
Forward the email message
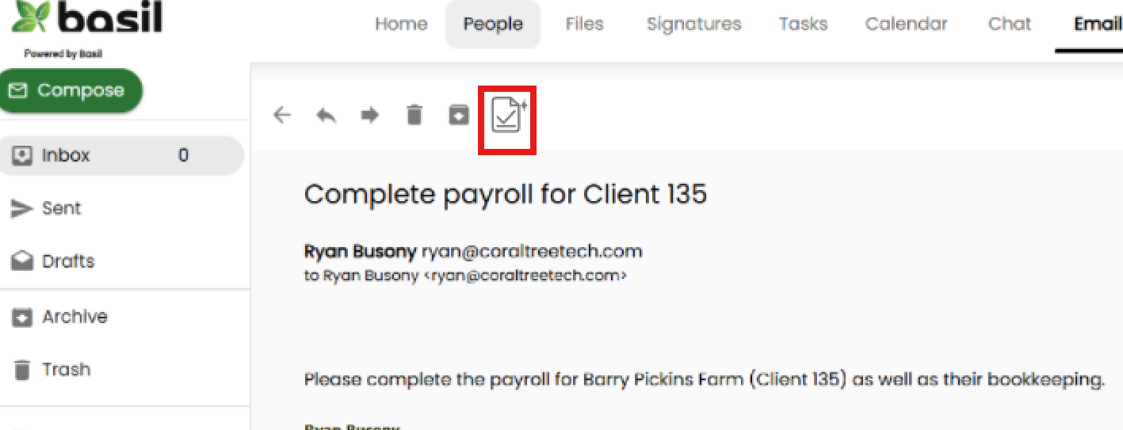pyautogui.click(x=369, y=116)
